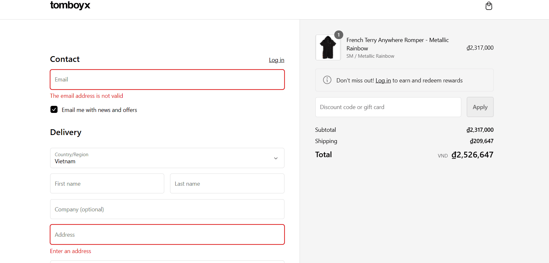Image resolution: width=549 pixels, height=263 pixels.
Task: Focus the Company (optional) field
Action: coord(167,209)
